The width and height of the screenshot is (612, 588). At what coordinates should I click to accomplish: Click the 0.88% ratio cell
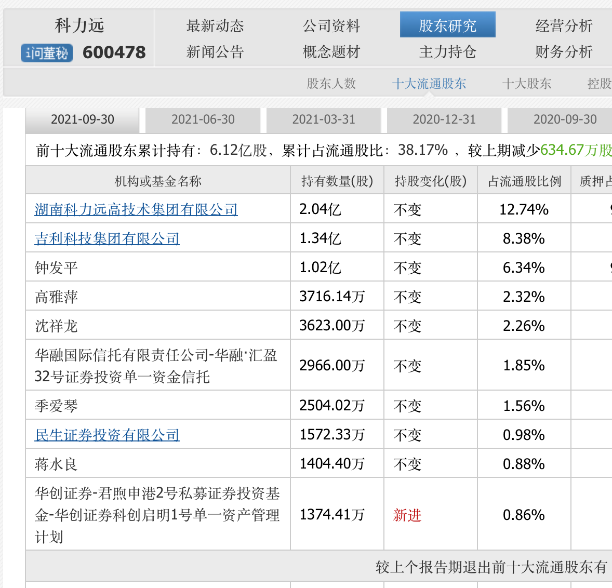coord(524,464)
